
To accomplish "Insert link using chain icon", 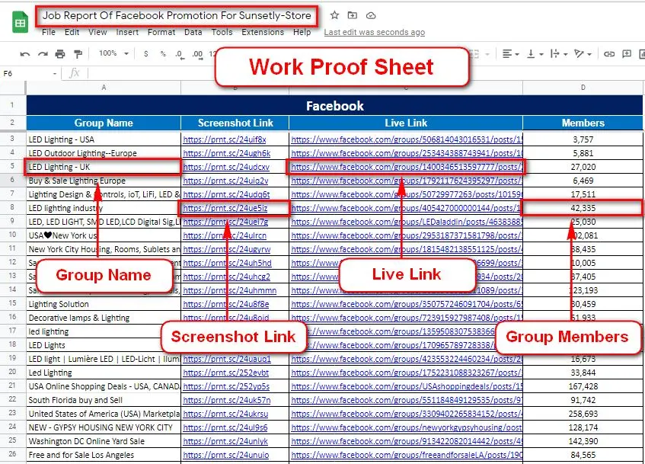I will [x=608, y=54].
